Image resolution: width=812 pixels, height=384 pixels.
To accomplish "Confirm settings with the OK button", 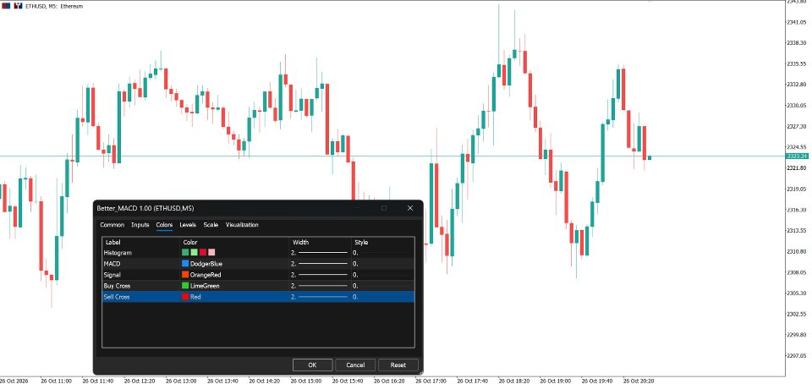I will click(312, 365).
